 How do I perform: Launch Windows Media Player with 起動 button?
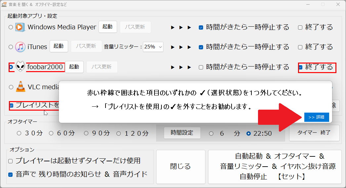[108, 27]
